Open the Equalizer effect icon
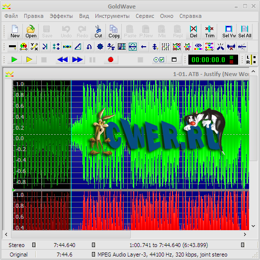 coord(198,47)
